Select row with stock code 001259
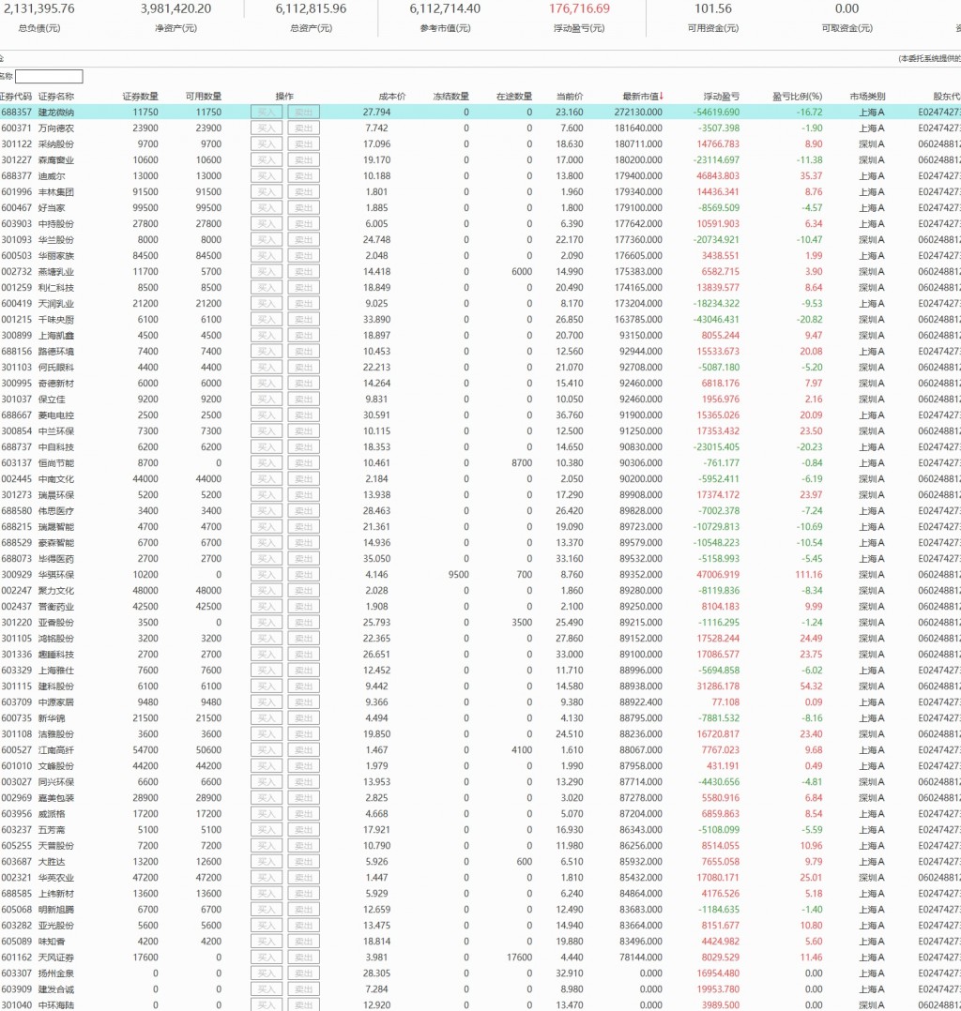 pos(480,288)
